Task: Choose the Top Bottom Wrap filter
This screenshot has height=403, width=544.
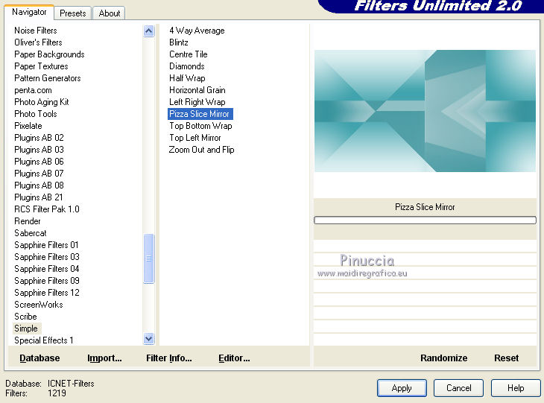Action: click(200, 126)
